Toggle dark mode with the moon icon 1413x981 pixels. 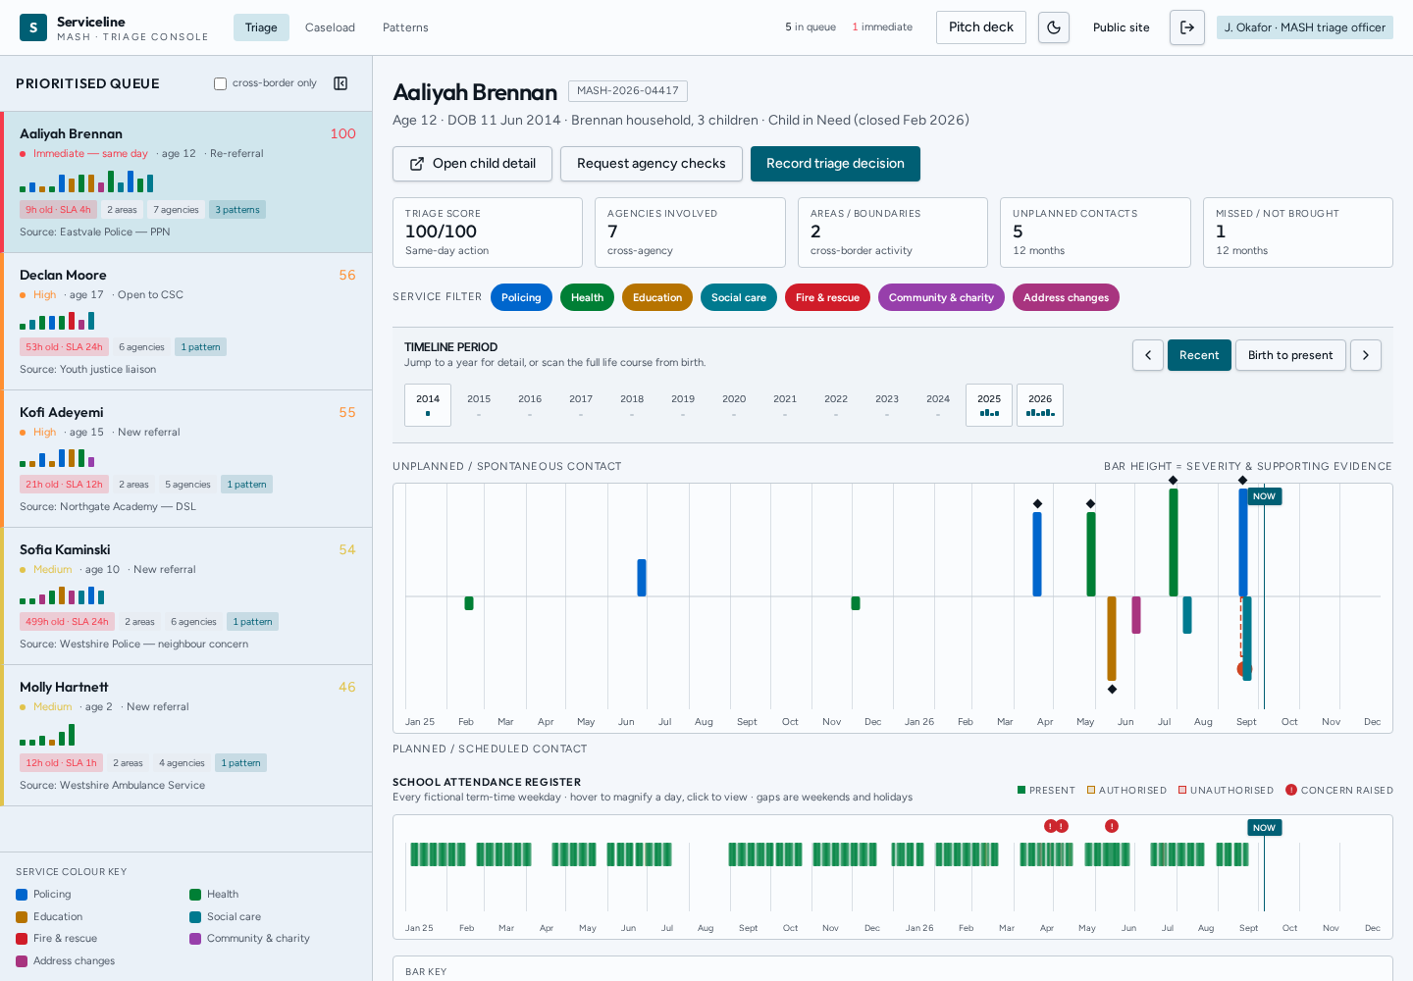point(1054,27)
